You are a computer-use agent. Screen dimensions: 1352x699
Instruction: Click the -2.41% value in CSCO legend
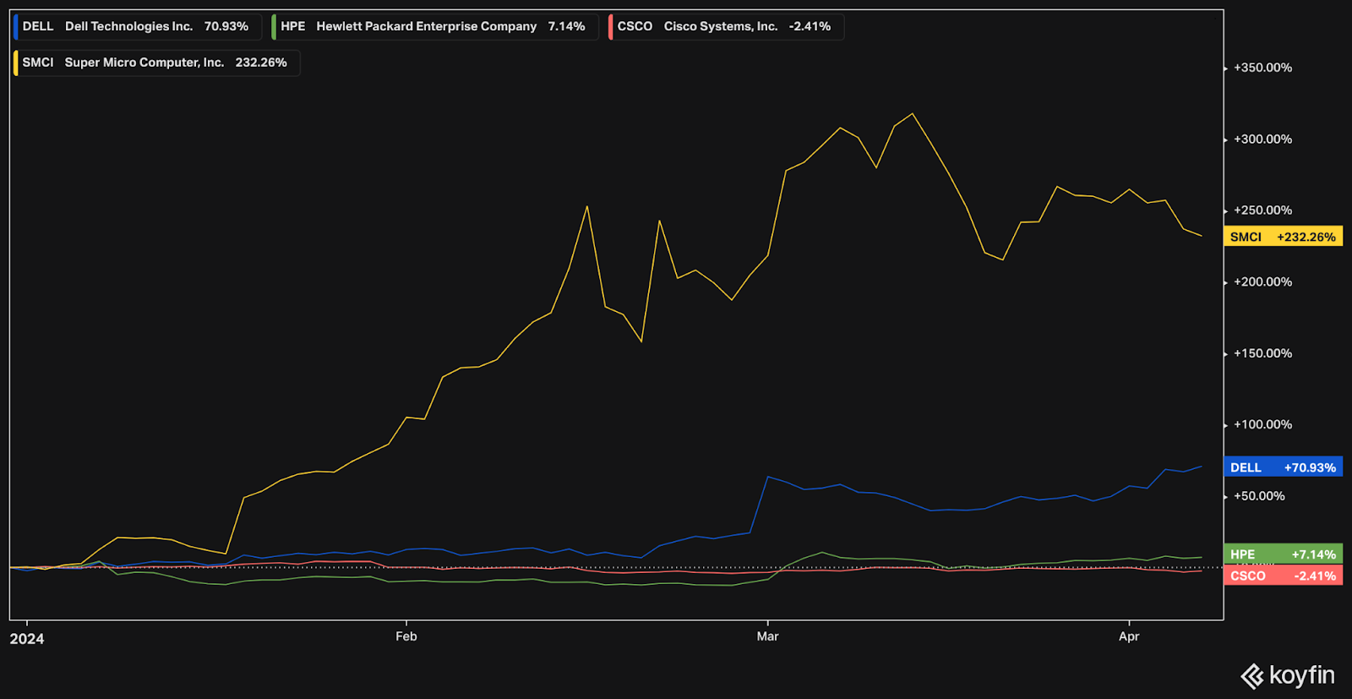click(810, 26)
